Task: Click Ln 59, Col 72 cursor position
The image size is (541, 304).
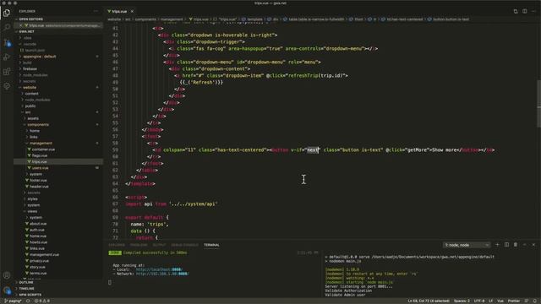Action: click(x=429, y=301)
